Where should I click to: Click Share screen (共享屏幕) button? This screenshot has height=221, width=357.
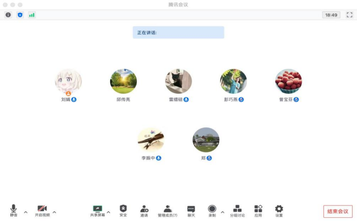pyautogui.click(x=98, y=211)
